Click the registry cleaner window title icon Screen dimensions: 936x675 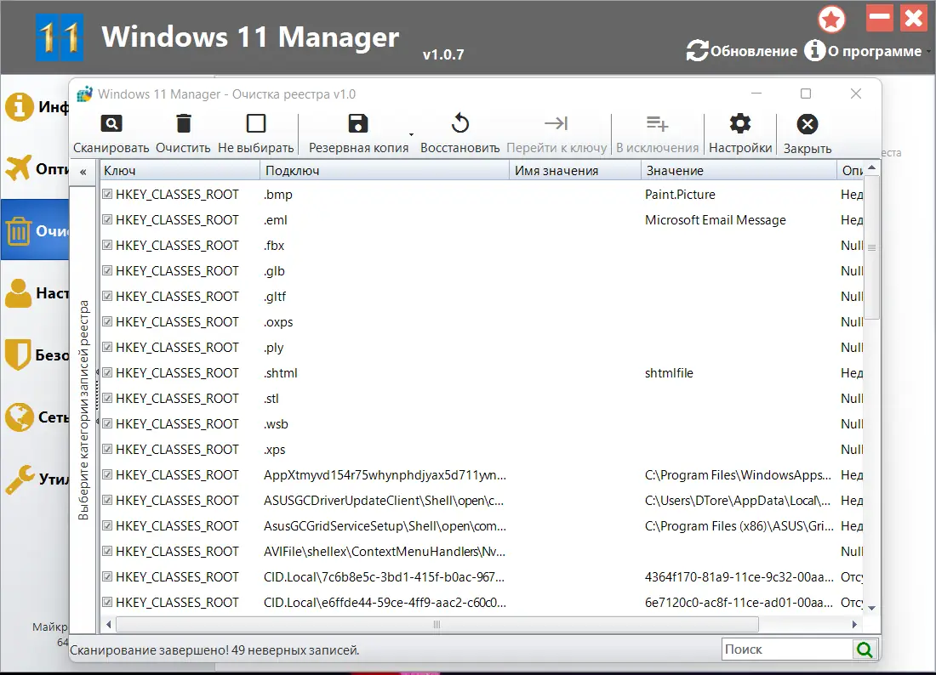coord(85,94)
